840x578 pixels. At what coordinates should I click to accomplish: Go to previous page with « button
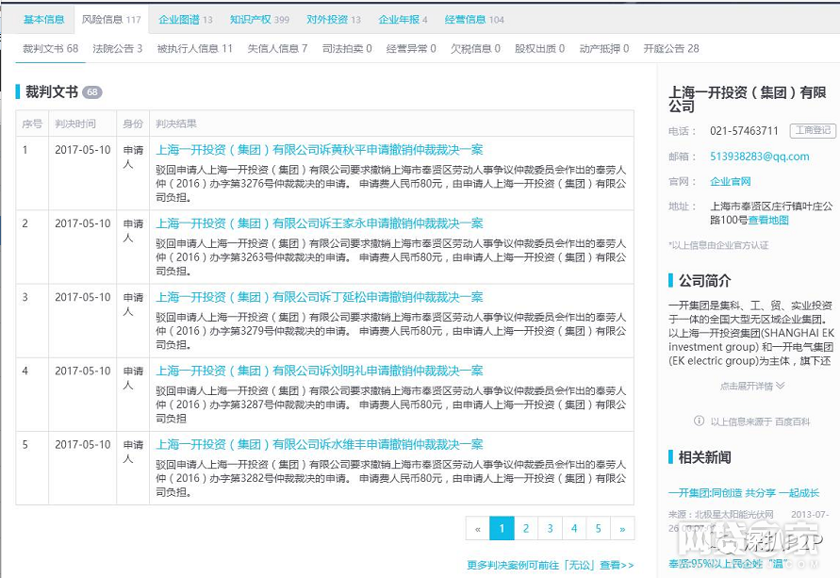[x=478, y=529]
